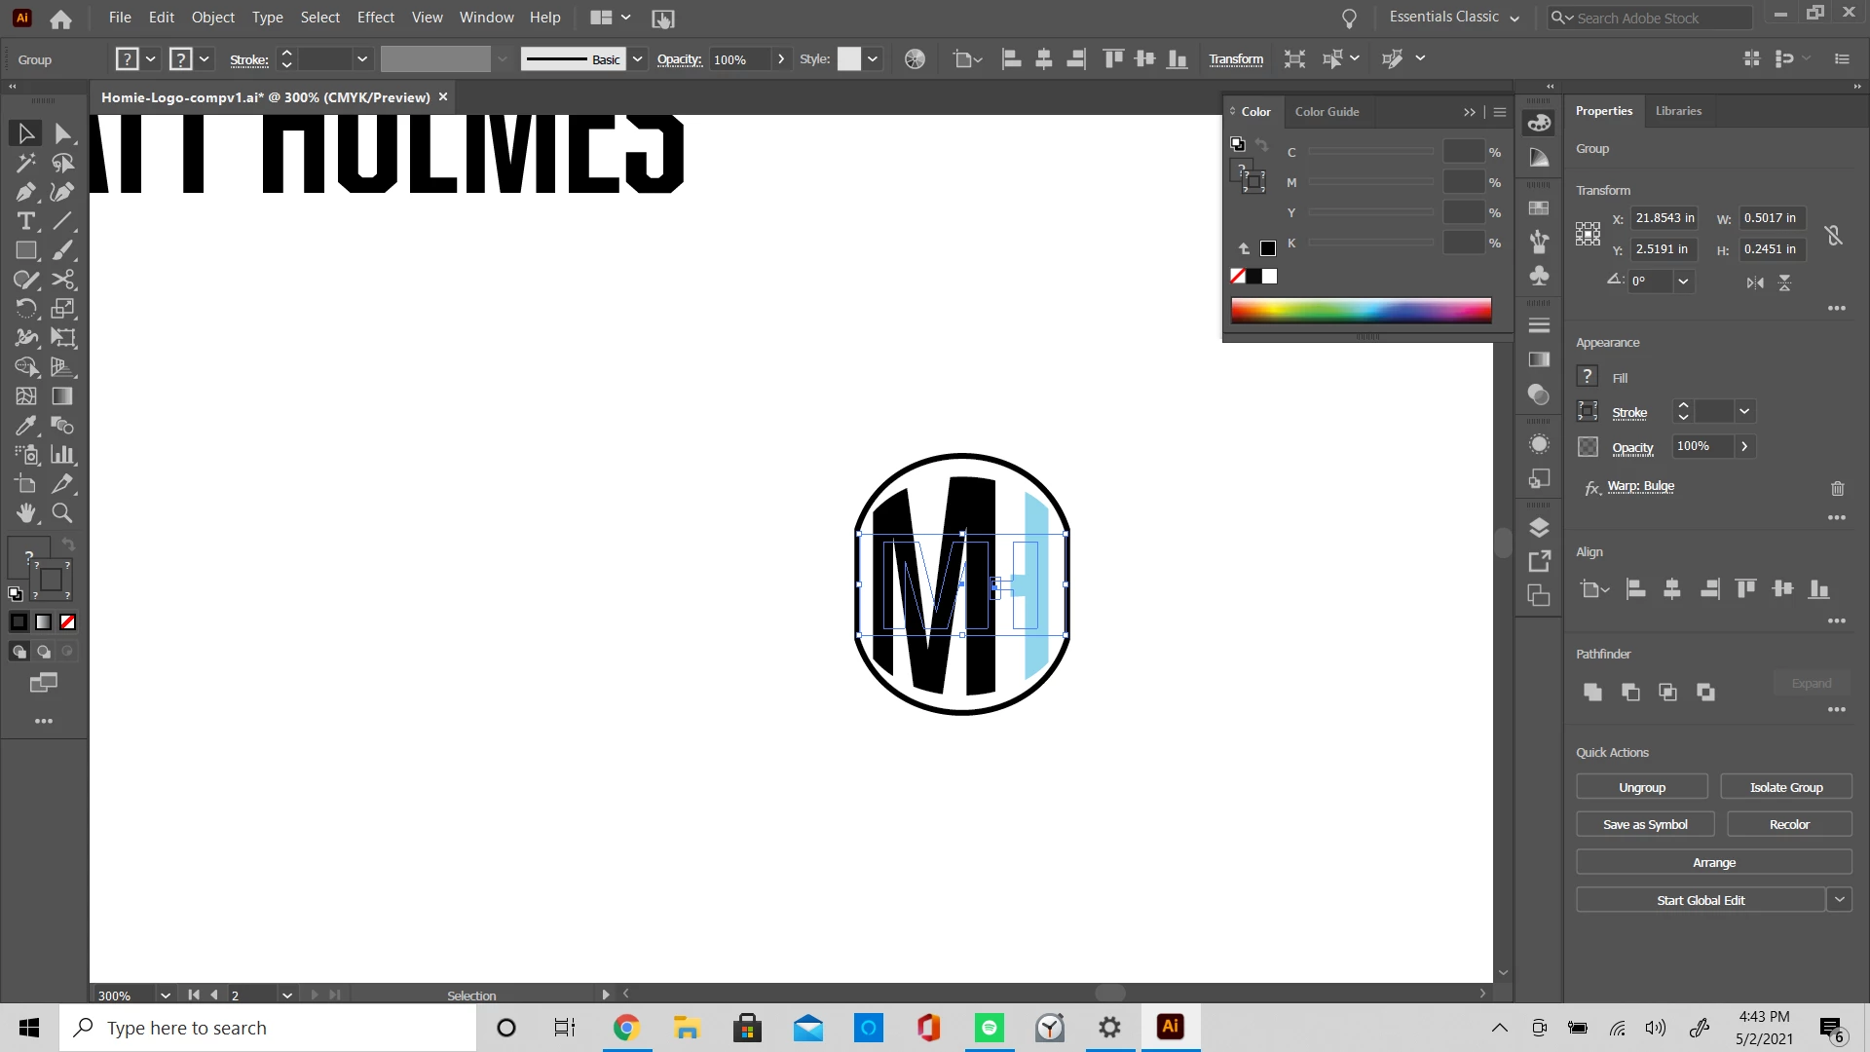Toggle constrain width and height proportions
Image resolution: width=1870 pixels, height=1052 pixels.
click(x=1833, y=235)
